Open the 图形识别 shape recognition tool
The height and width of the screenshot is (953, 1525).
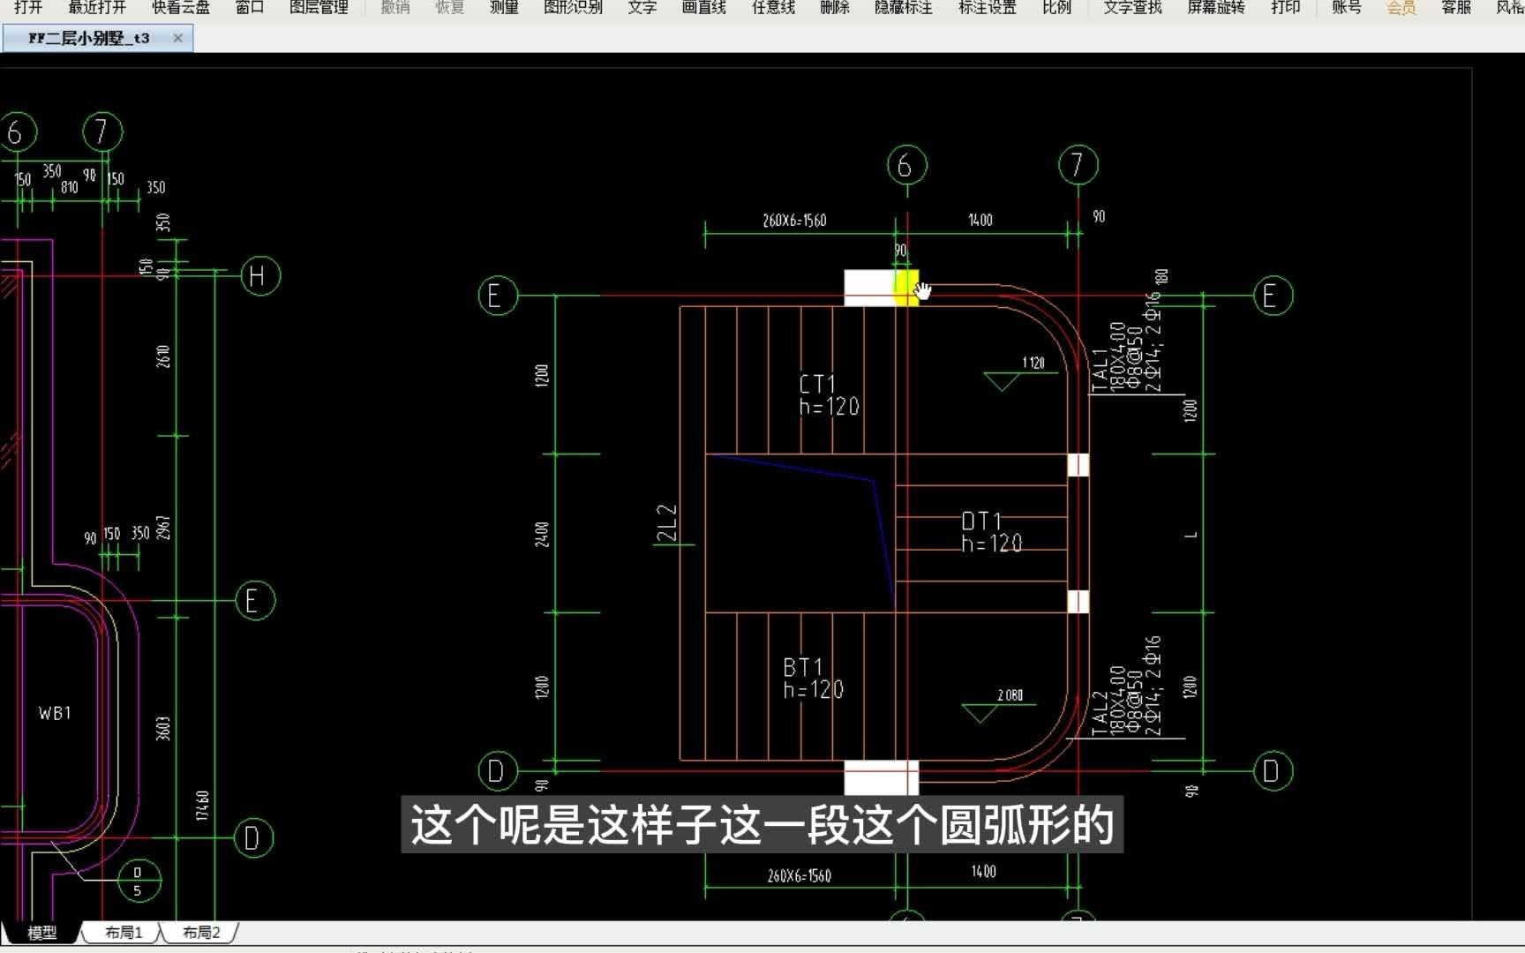pos(574,7)
